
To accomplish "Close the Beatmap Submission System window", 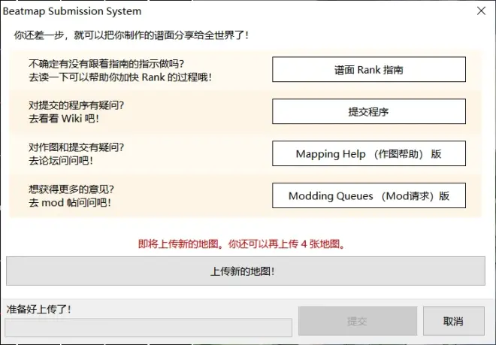I will click(481, 11).
